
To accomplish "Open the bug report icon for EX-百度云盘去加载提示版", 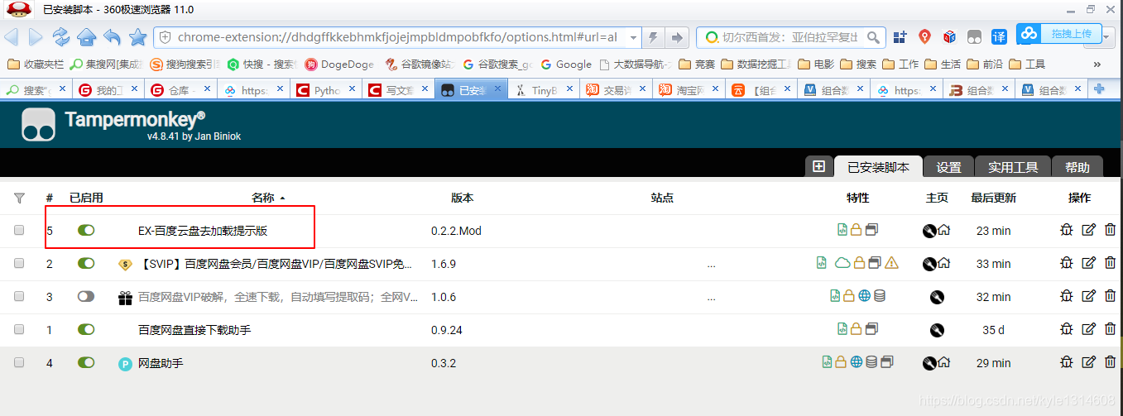I will (x=1066, y=230).
